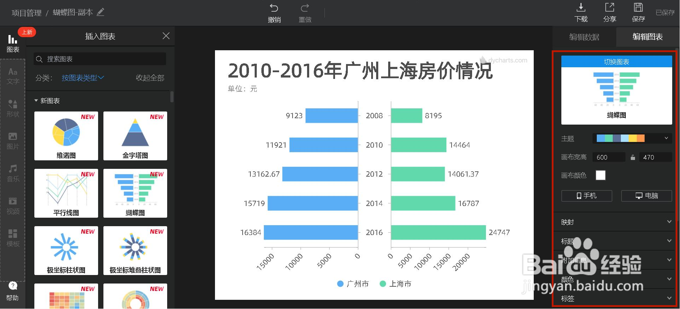Select the 模板 template sidebar tool
This screenshot has height=309, width=680.
[13, 238]
